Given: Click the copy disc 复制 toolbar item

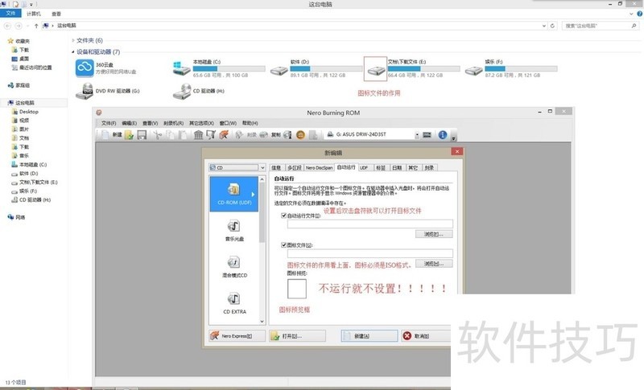Looking at the screenshot, I should 270,134.
